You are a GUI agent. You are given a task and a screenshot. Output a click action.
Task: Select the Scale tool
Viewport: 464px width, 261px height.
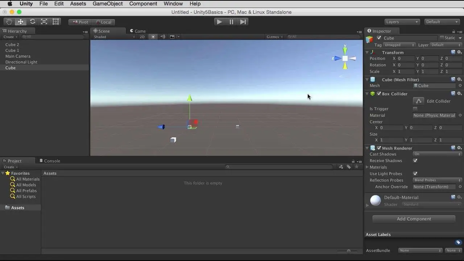tap(44, 22)
